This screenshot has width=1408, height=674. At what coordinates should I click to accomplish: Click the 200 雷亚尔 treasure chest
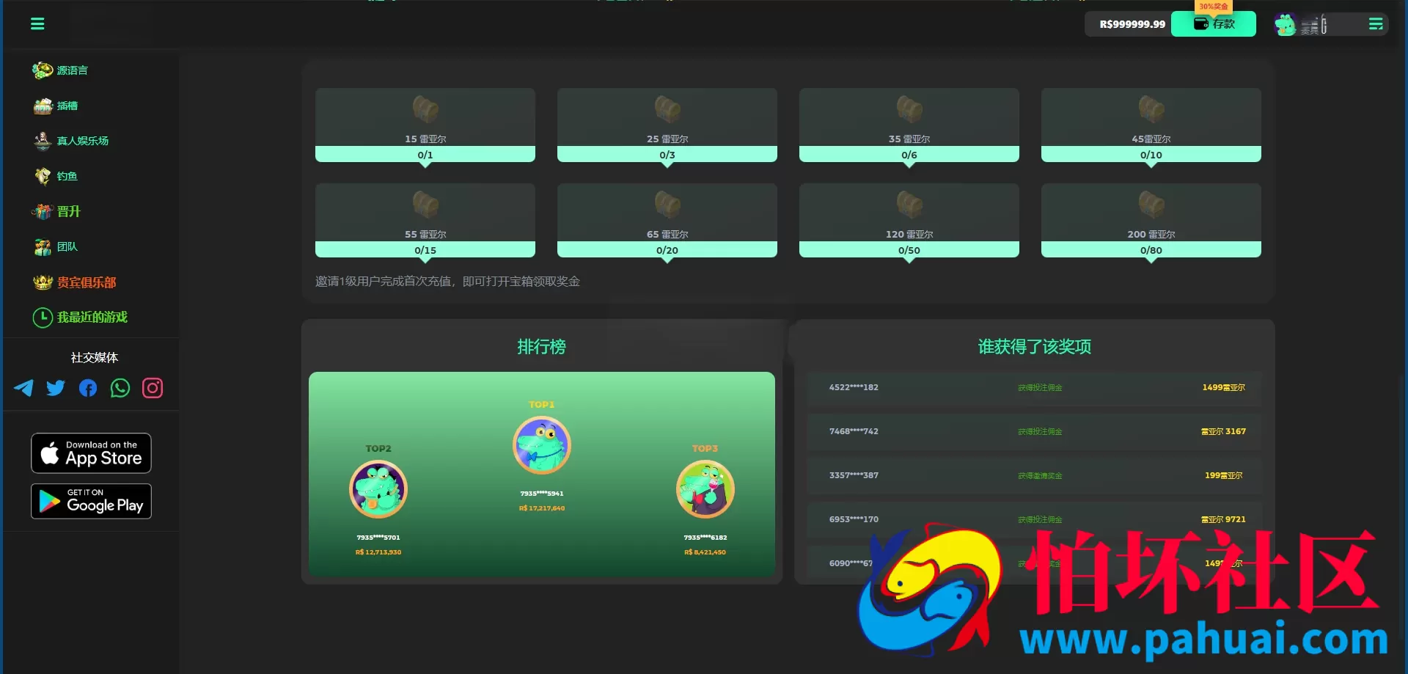1151,205
